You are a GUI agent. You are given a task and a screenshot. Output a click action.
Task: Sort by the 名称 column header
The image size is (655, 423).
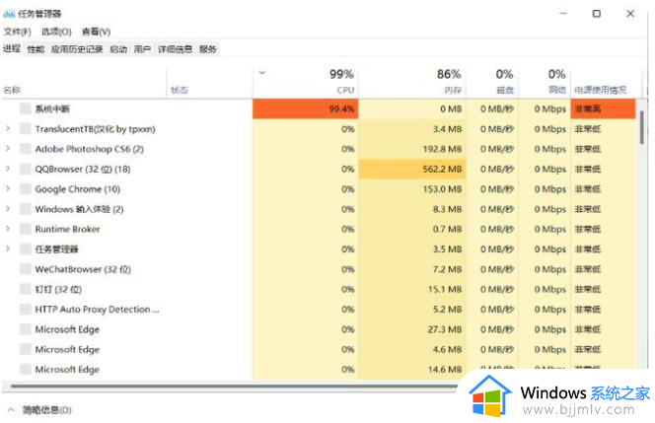point(12,90)
